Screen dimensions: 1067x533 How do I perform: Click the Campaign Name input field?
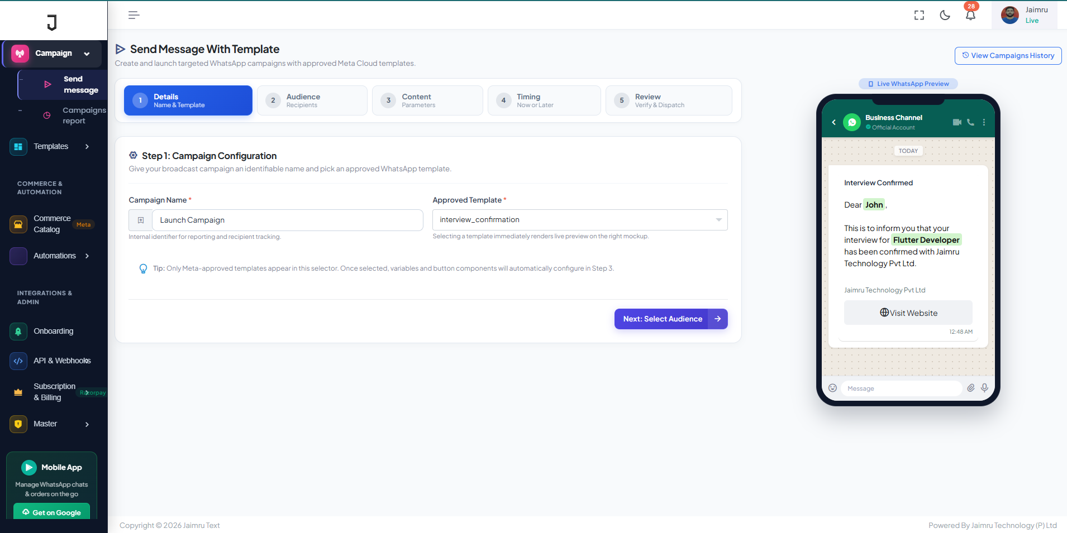click(287, 220)
